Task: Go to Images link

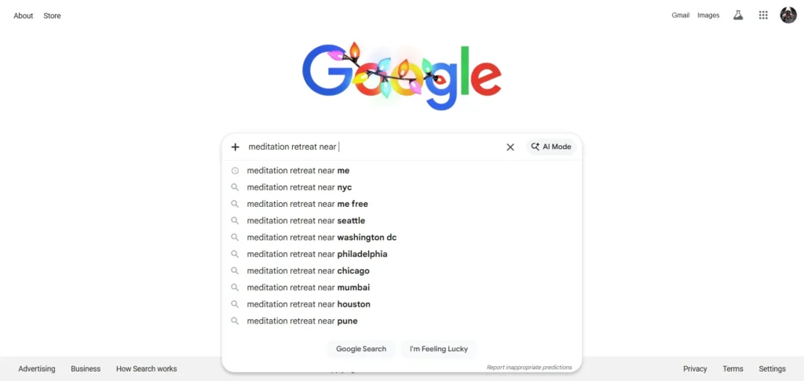Action: coord(708,15)
